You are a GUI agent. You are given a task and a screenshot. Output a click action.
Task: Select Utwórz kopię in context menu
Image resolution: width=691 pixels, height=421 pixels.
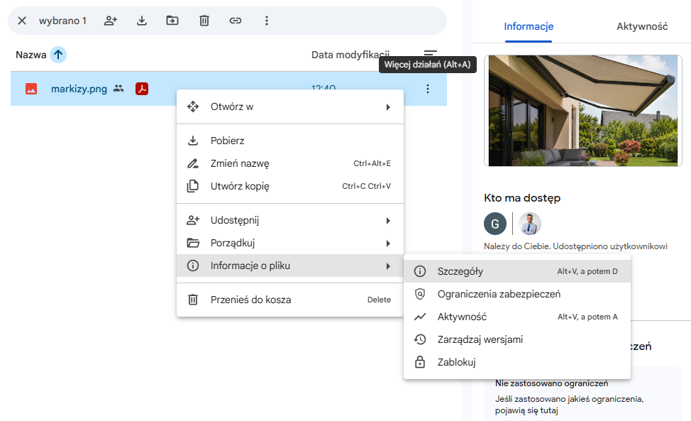coord(290,187)
